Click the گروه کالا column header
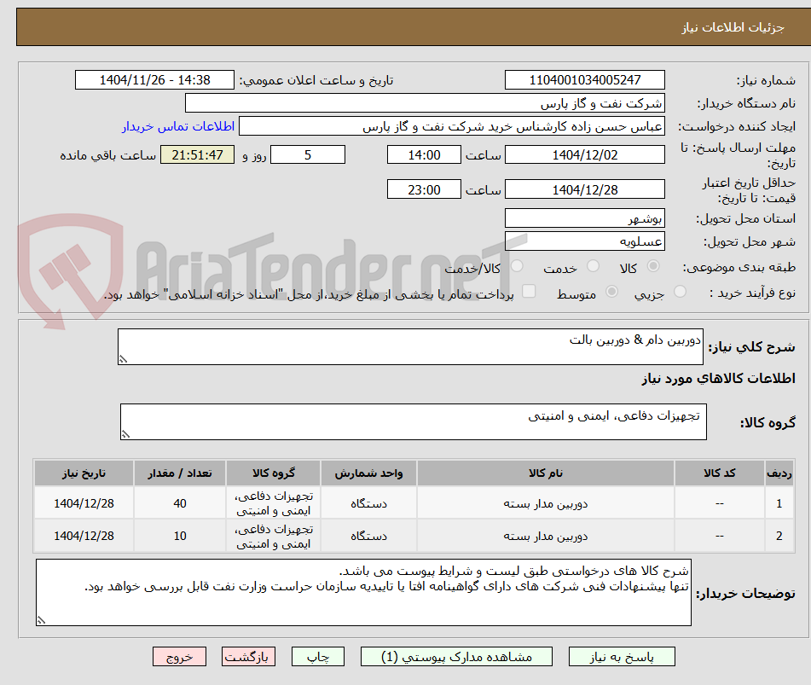Screen dimensions: 811x685 click(273, 473)
